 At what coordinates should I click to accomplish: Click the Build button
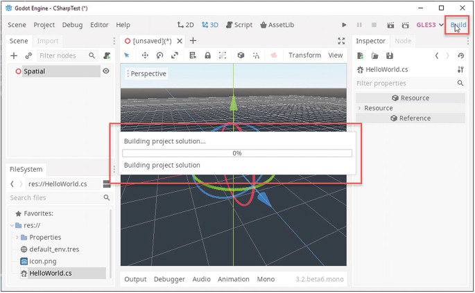[x=458, y=25]
